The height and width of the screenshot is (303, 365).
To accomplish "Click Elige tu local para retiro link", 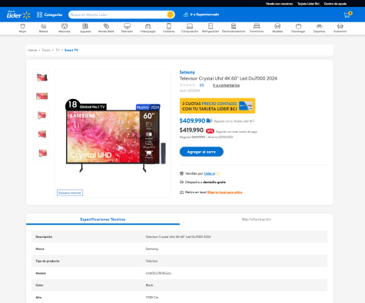I will [x=224, y=192].
